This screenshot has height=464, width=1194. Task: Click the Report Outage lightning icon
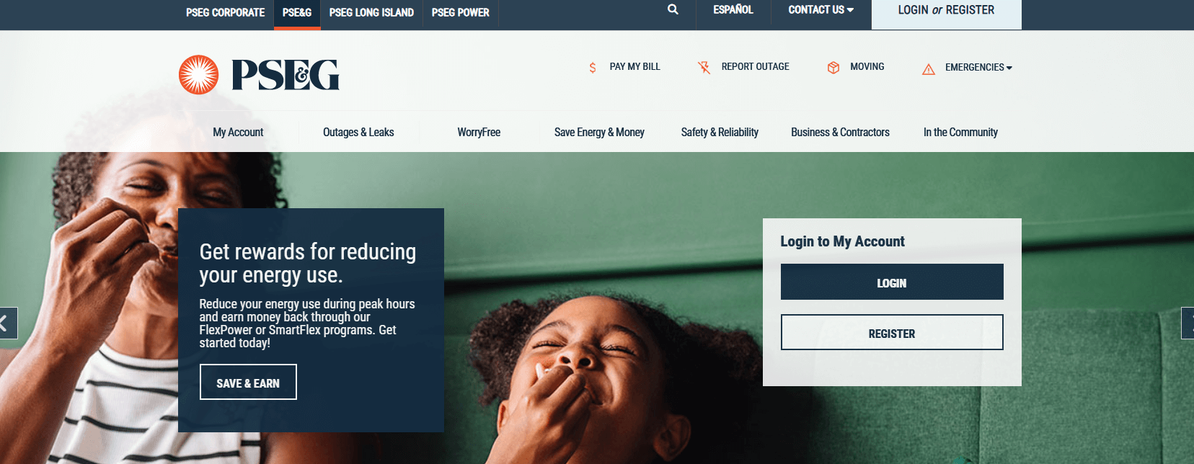tap(704, 68)
